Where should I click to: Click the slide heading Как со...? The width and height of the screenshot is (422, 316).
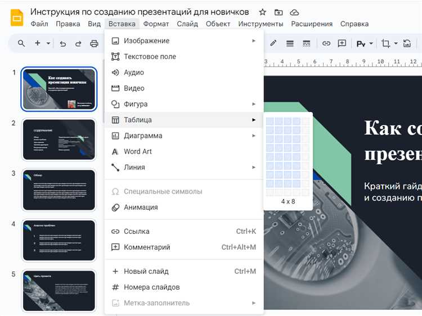coord(393,128)
